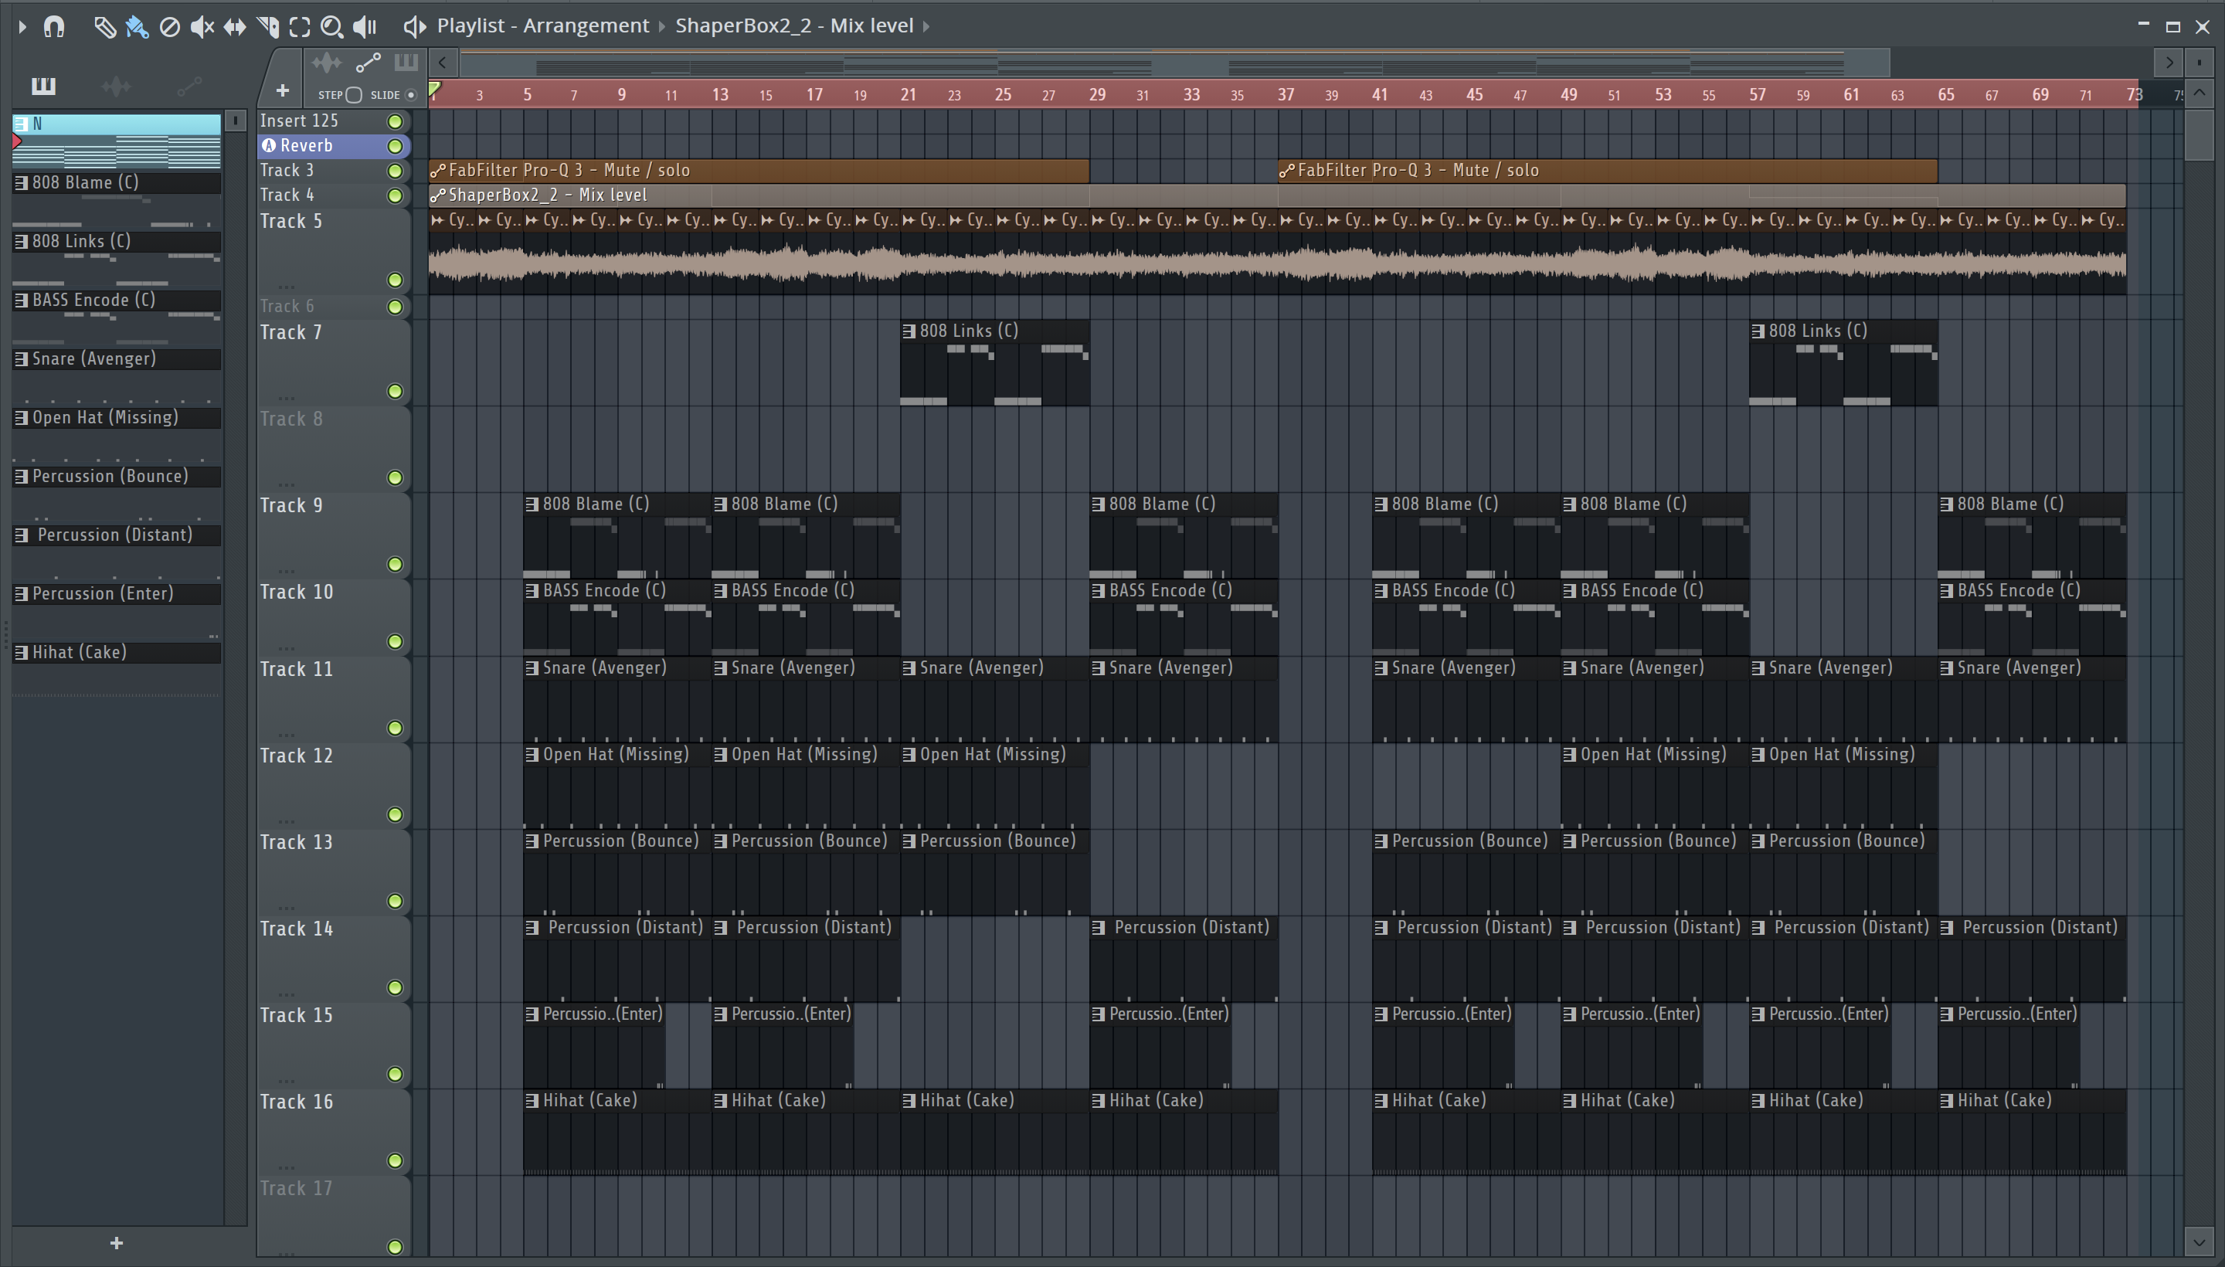Select the Mute tool
This screenshot has width=2225, height=1267.
[202, 27]
